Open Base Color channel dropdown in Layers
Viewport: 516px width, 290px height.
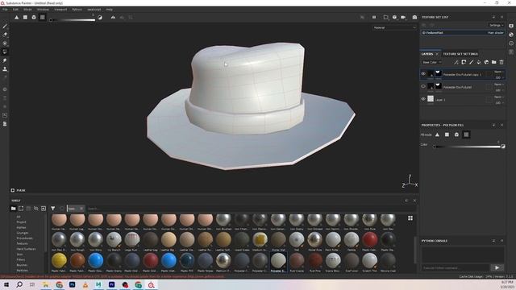tap(431, 62)
